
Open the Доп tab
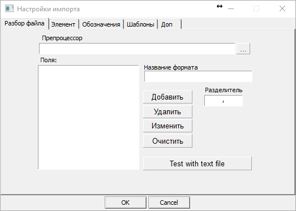[x=170, y=24]
